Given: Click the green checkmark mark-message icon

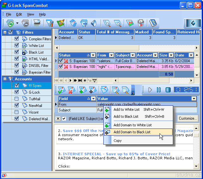Looking at the screenshot, I should [x=62, y=90].
